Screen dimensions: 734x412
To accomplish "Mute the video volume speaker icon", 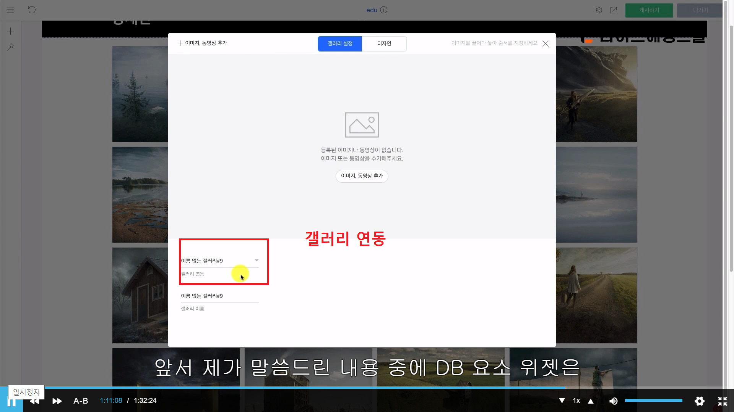I will click(x=613, y=401).
